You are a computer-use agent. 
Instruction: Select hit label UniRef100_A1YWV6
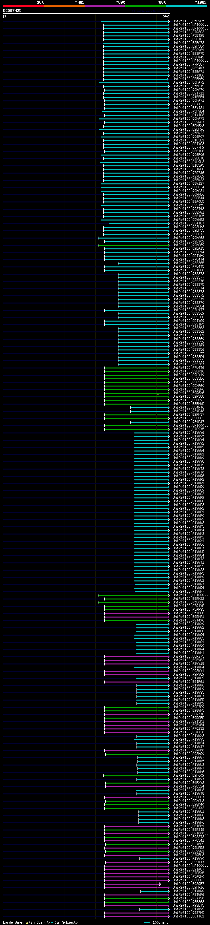click(188, 433)
